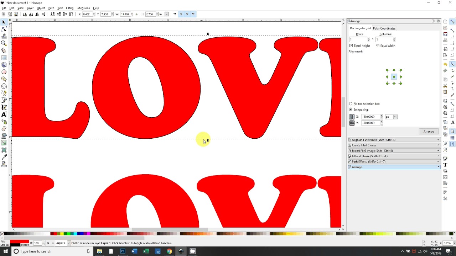456x256 pixels.
Task: Select the Star polygon tool
Action: click(x=4, y=79)
